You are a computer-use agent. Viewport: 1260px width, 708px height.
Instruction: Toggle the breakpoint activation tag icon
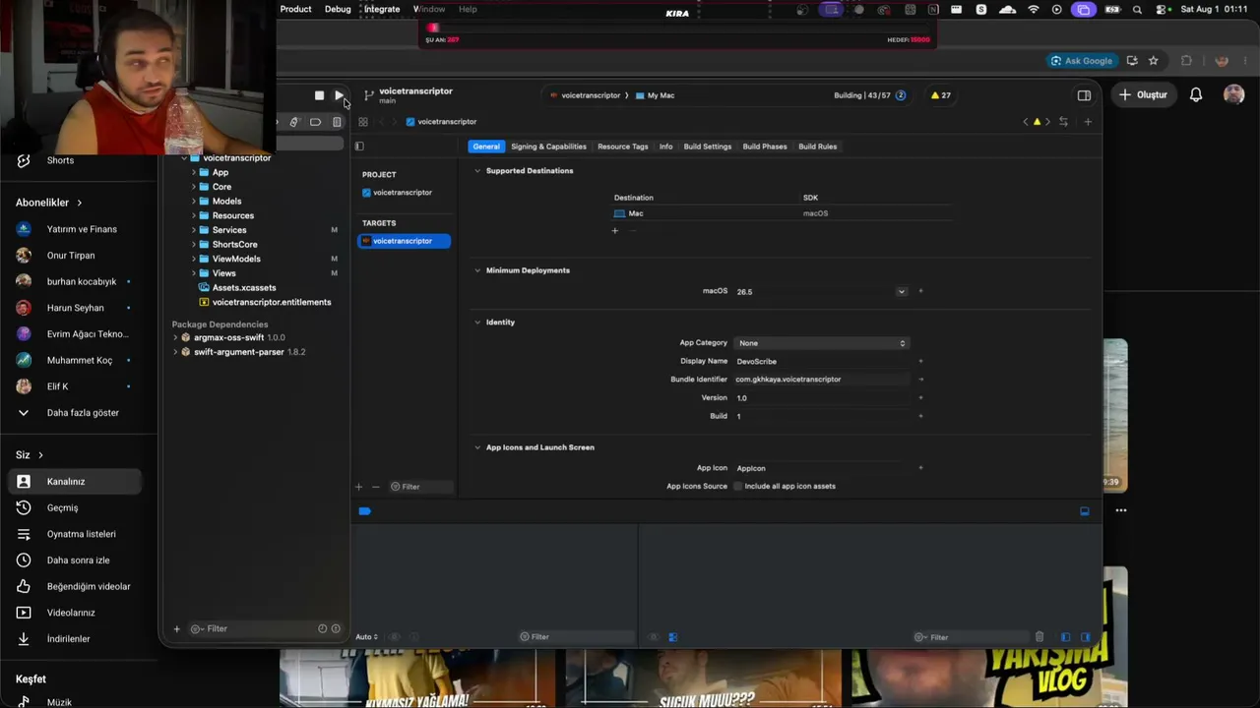tap(364, 511)
